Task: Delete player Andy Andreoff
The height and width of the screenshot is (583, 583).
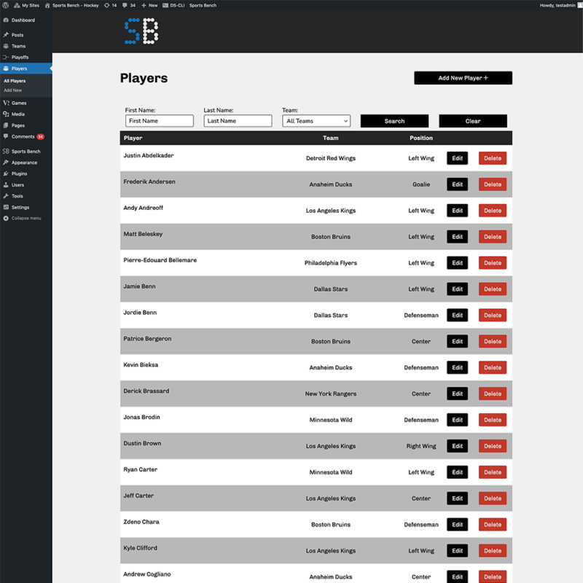Action: (493, 211)
